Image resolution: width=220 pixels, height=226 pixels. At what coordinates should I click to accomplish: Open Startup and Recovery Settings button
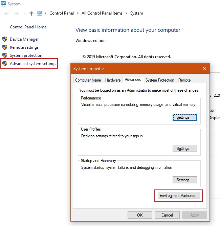185,180
